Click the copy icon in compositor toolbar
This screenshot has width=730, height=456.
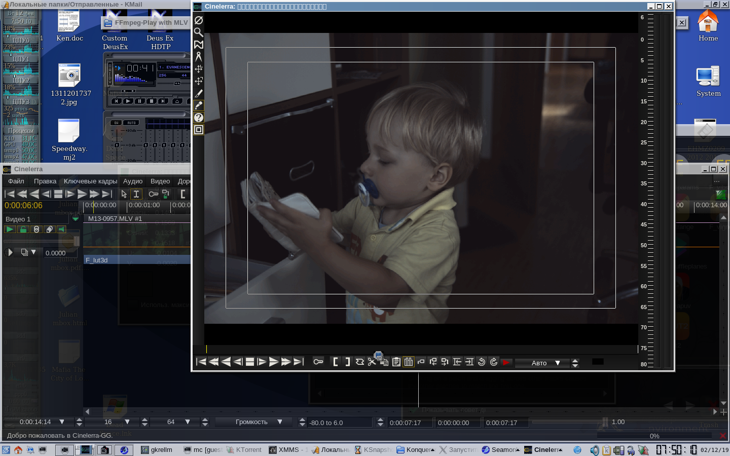(384, 362)
